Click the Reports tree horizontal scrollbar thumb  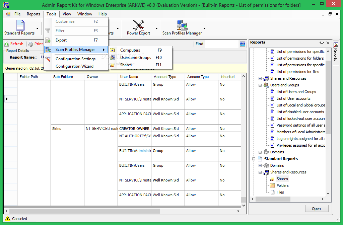[x=273, y=199]
